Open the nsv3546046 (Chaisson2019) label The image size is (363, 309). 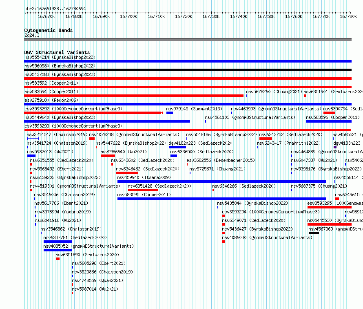64,195
